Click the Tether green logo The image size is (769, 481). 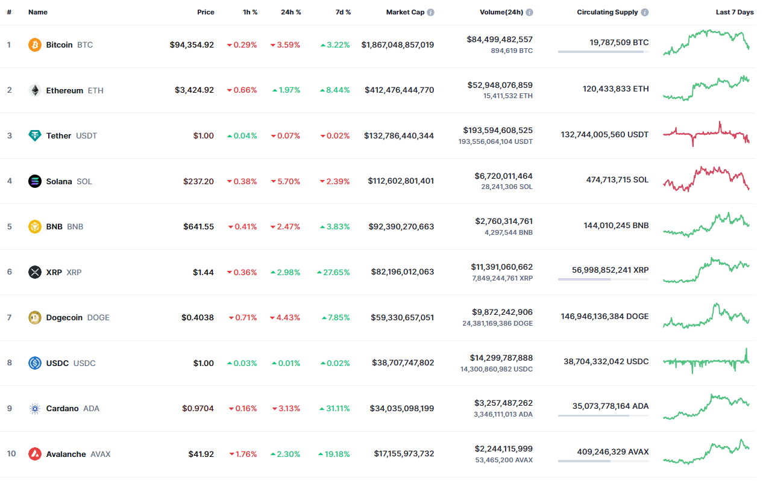click(35, 135)
